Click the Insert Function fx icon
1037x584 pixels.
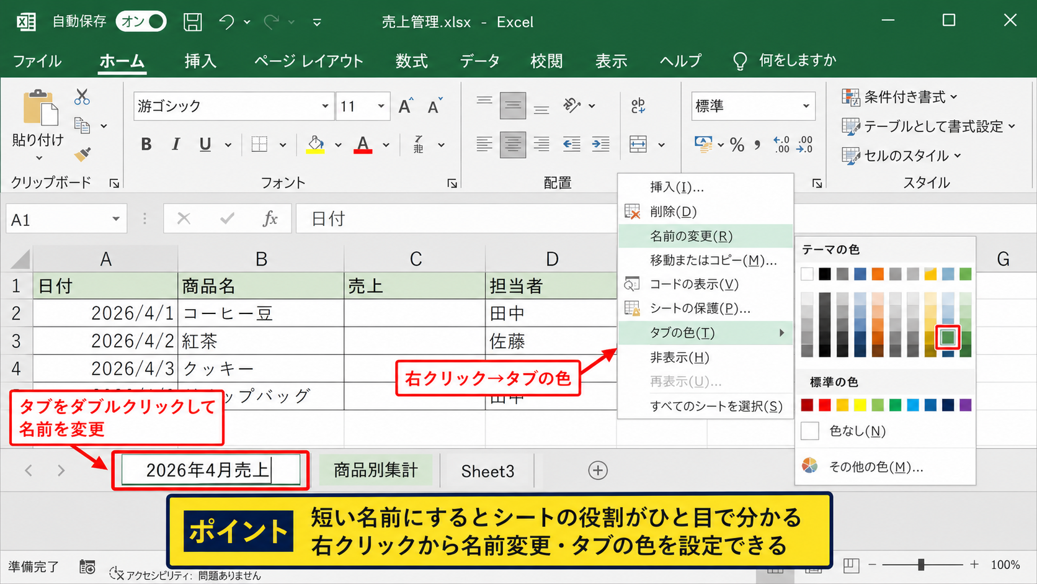[x=270, y=218]
